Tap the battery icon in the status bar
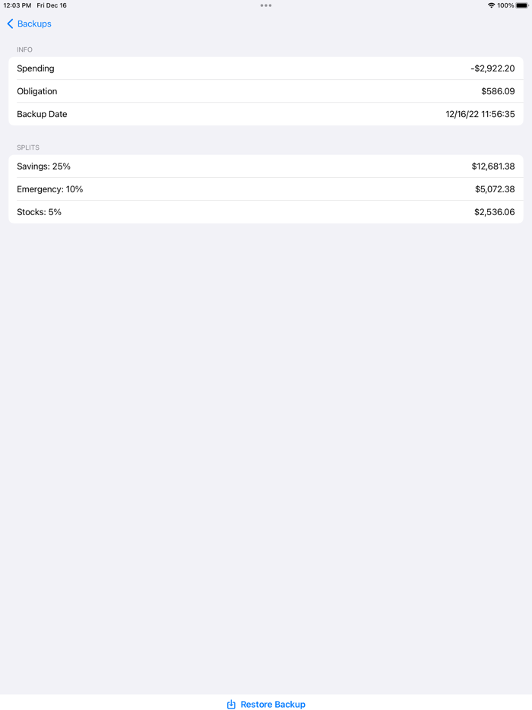The image size is (532, 710). tap(523, 5)
